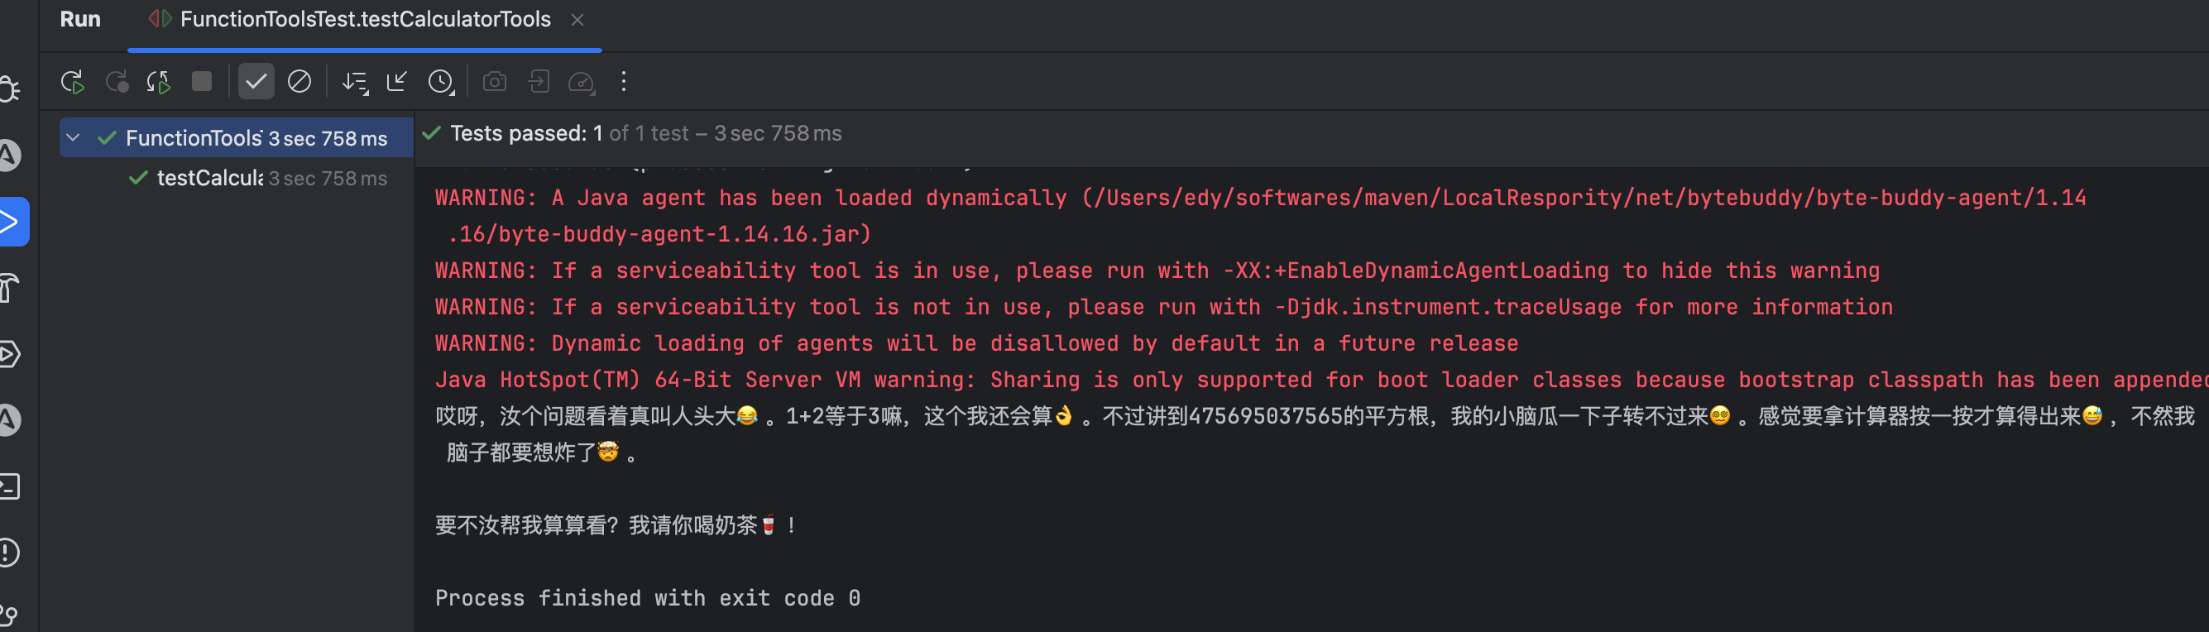The image size is (2209, 632).
Task: Open the profiler gauge icon
Action: [x=582, y=83]
